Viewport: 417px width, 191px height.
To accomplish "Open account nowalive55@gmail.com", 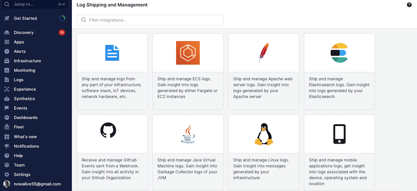I will pyautogui.click(x=37, y=184).
